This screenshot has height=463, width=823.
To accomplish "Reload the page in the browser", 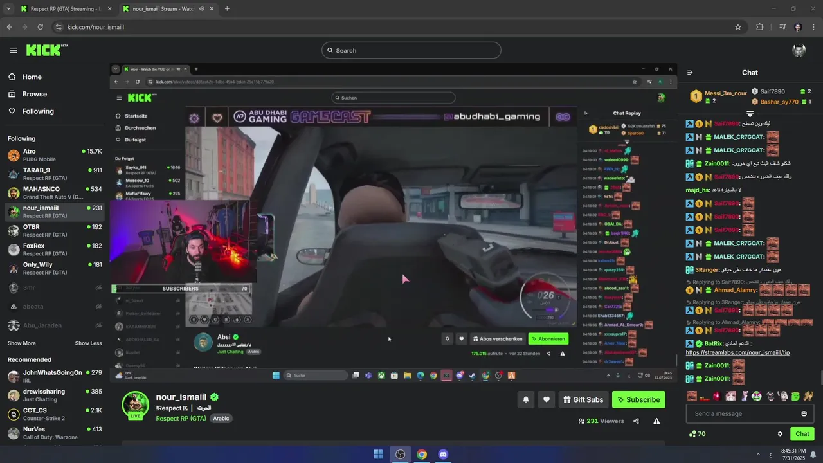I will coord(40,27).
